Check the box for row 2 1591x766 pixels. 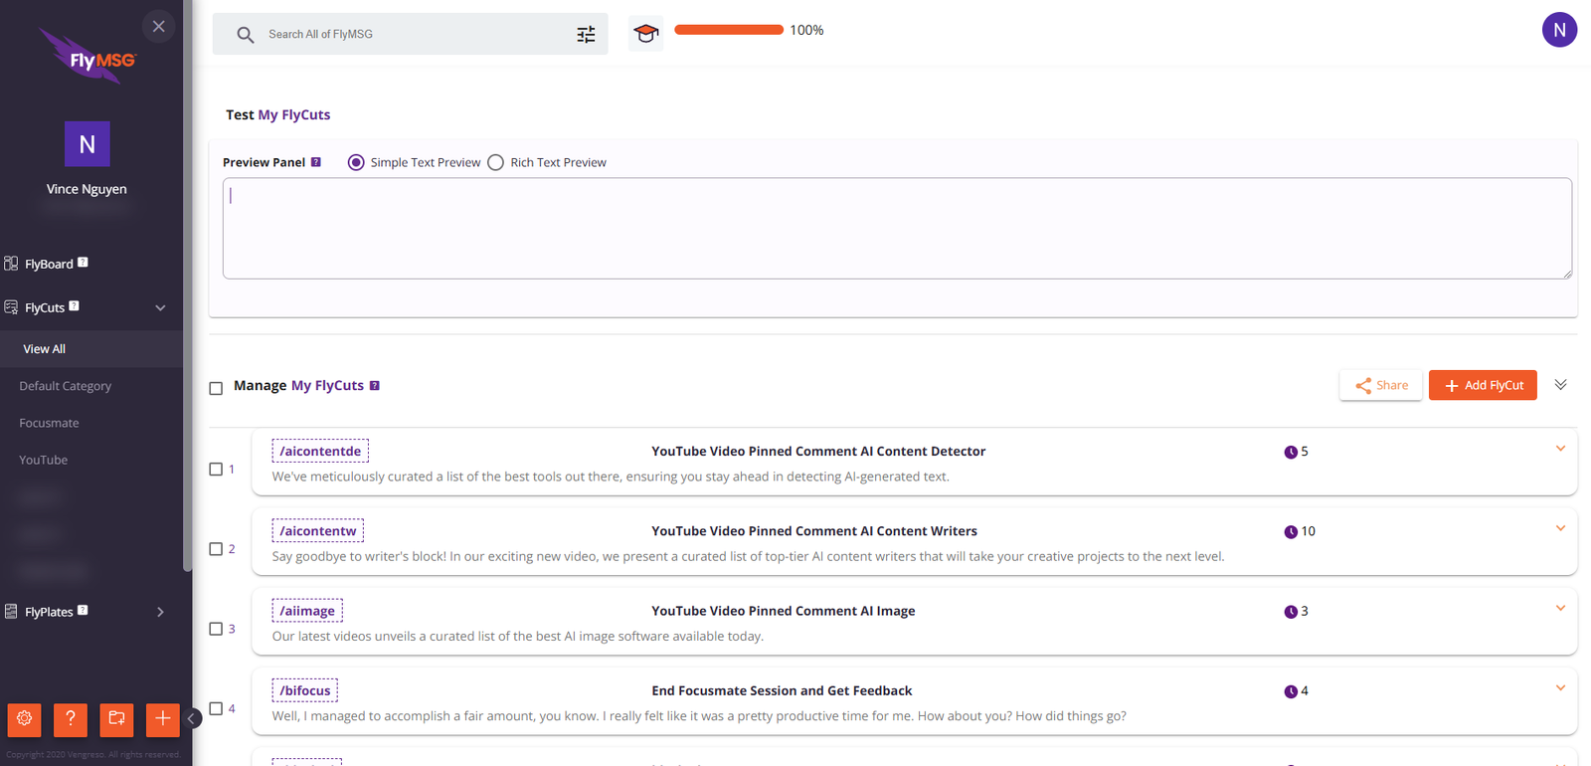coord(216,549)
